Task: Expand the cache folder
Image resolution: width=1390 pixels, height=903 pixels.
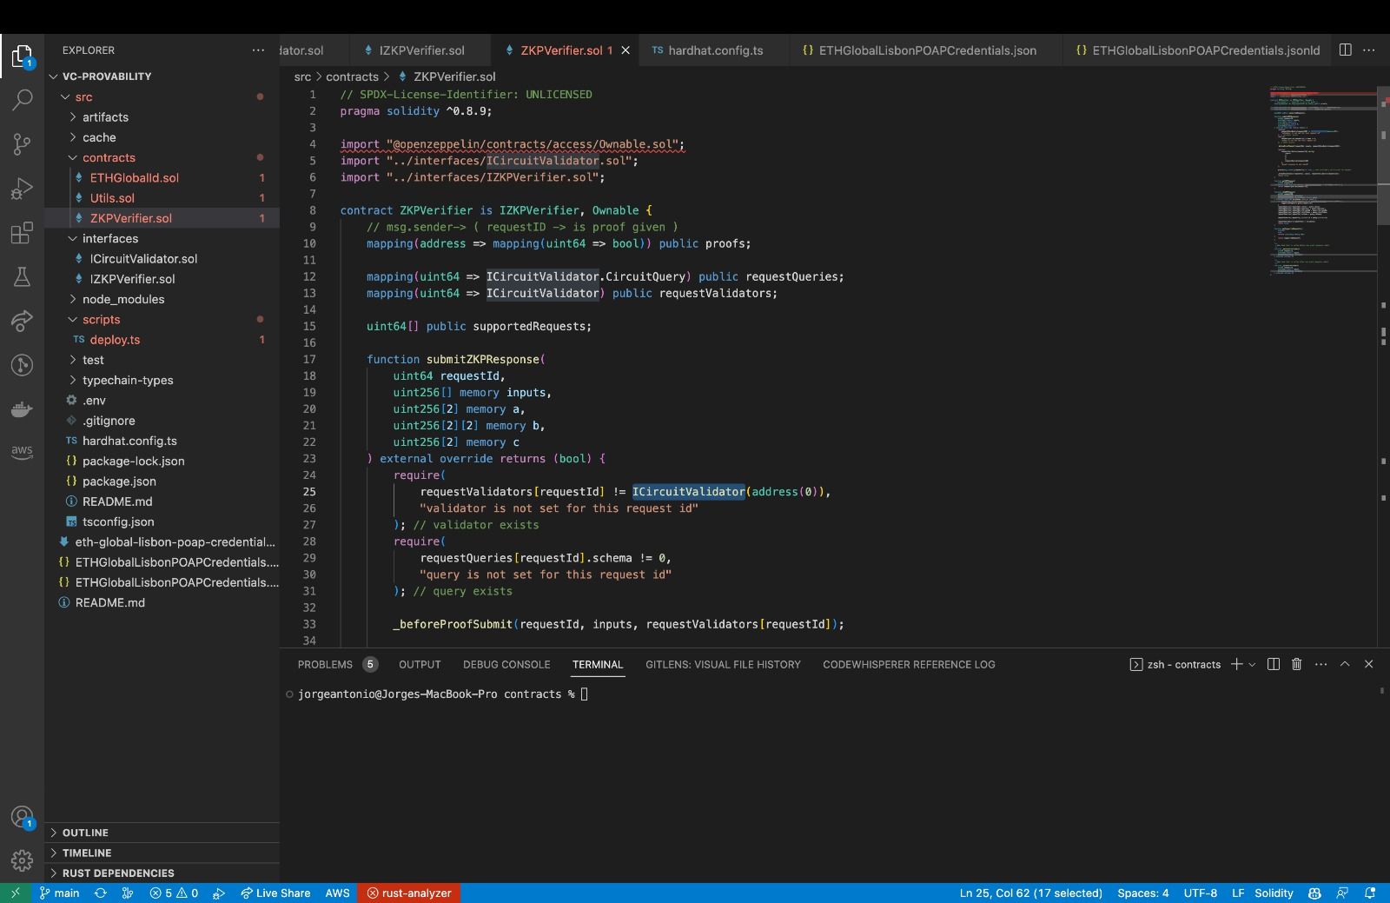Action: click(162, 137)
